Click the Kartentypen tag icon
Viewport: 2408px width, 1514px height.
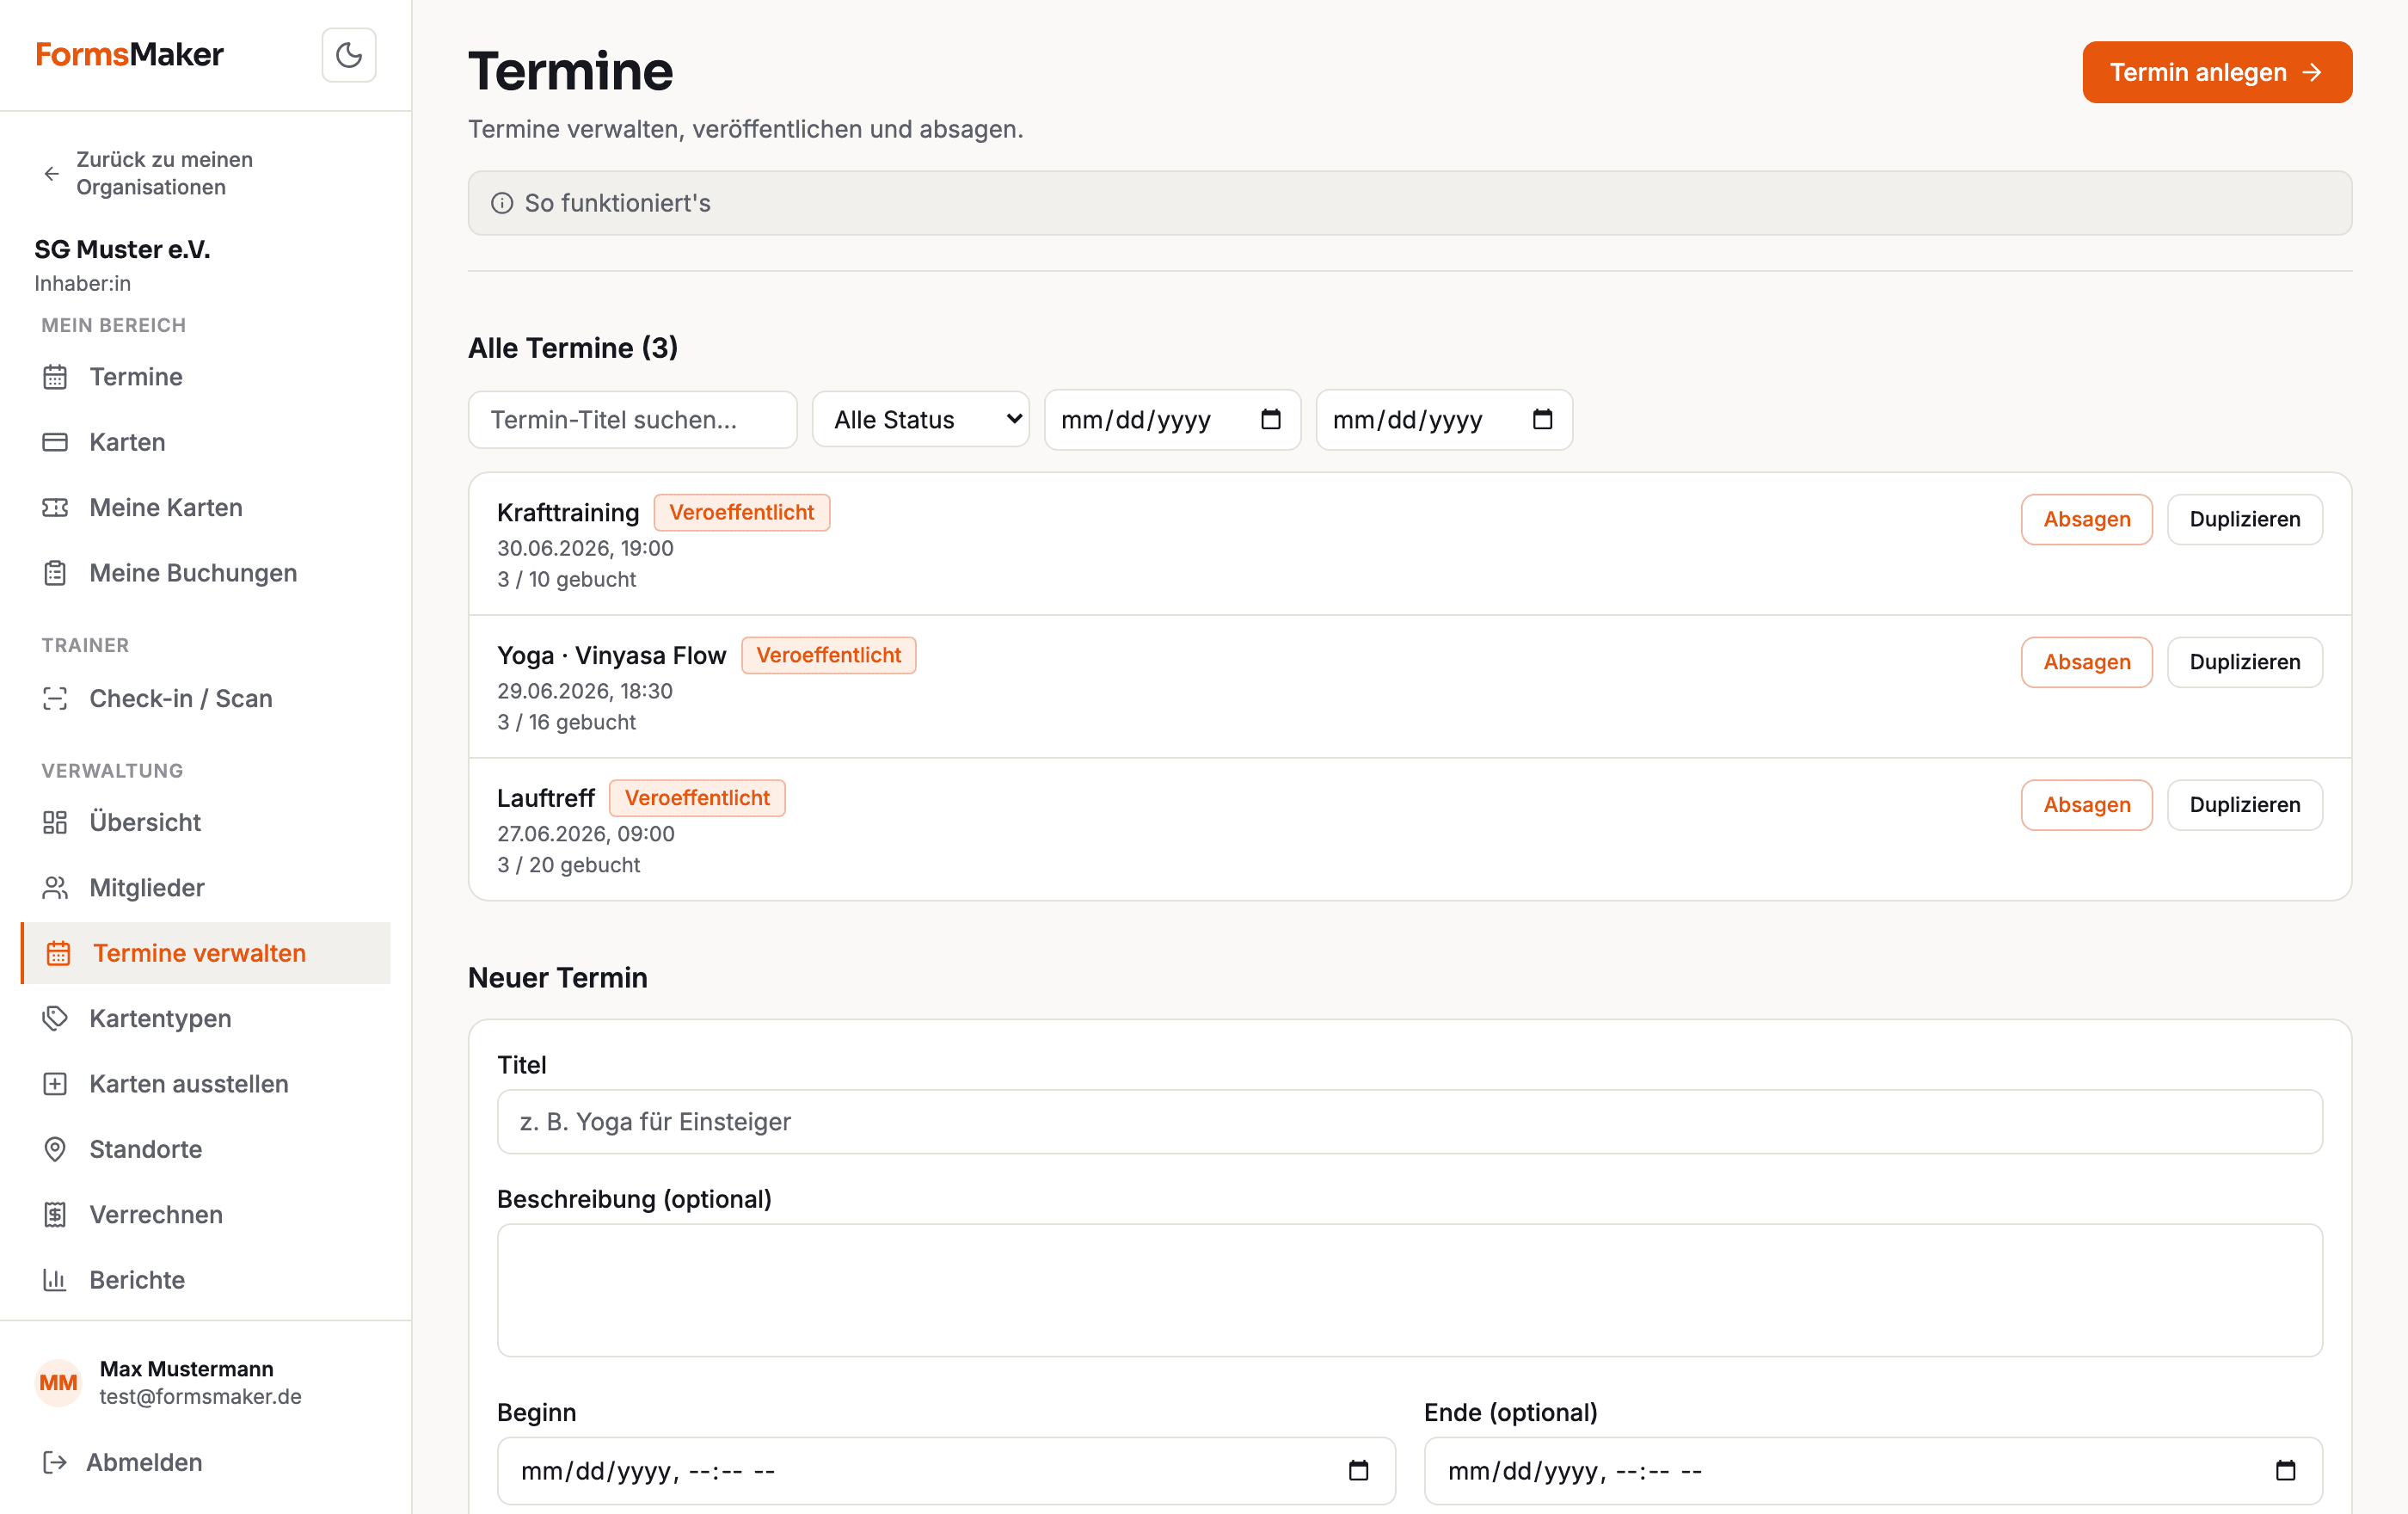55,1018
